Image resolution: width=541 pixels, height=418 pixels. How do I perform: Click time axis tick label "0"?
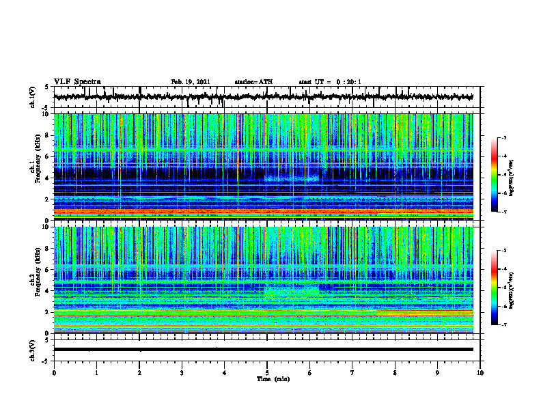[x=54, y=373]
